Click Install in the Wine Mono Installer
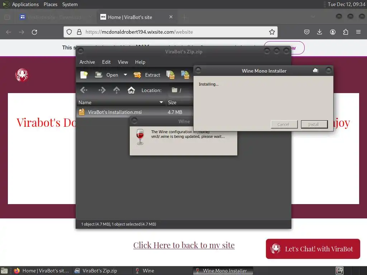Screen dimensions: 367x275 314,124
